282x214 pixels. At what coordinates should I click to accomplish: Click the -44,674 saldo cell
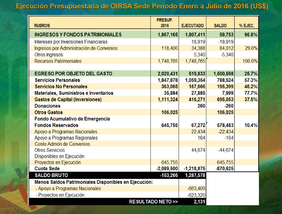(226, 150)
